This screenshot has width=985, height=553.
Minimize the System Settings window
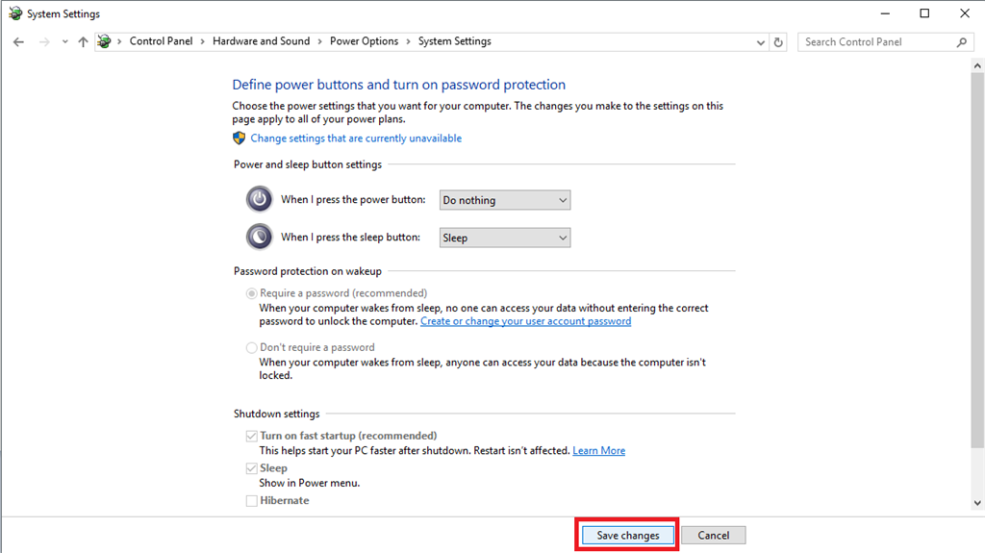885,13
